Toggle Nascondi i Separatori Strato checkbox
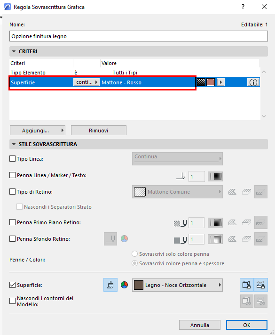Screen dimensions: 275x335 tap(19, 206)
